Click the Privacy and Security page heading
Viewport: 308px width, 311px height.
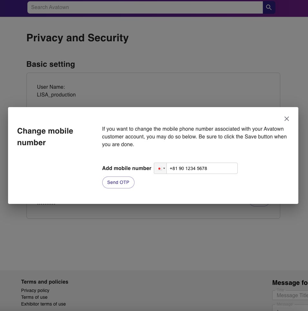tap(77, 38)
